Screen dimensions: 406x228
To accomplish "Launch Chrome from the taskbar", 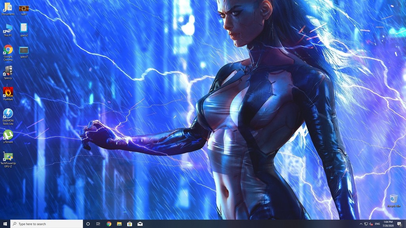I will coord(109,224).
